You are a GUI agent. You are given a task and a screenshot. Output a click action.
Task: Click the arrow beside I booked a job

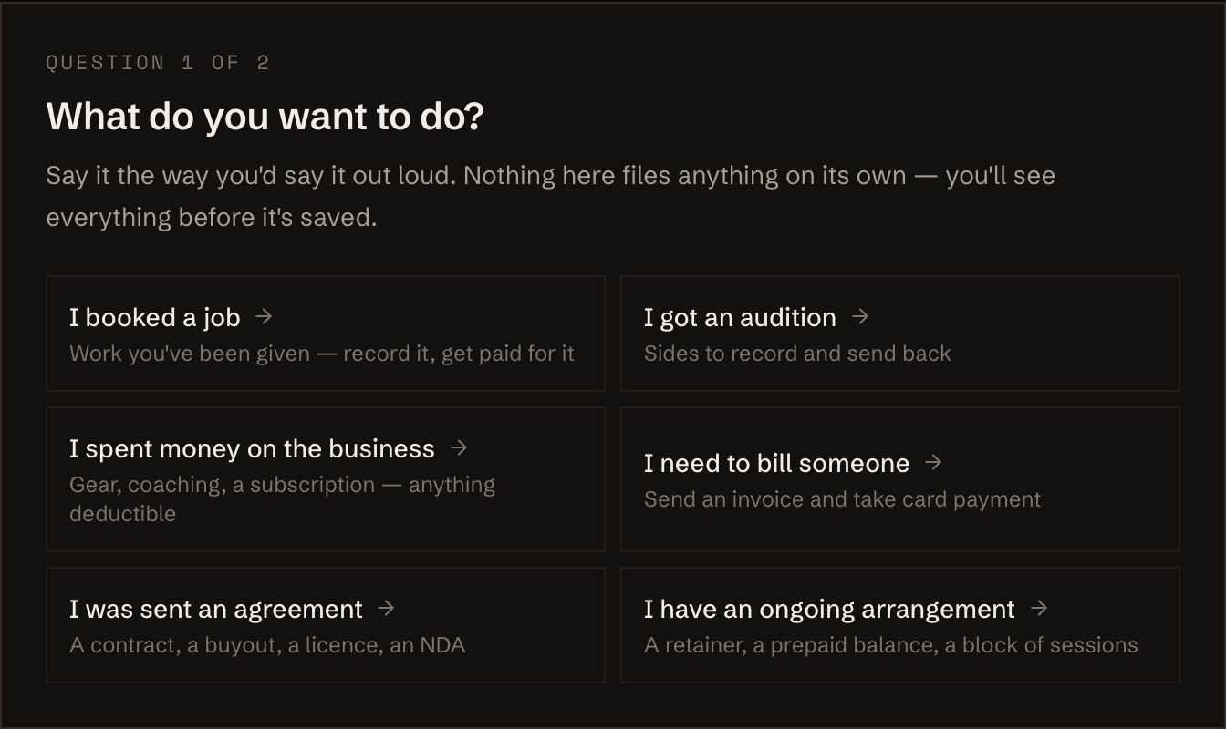[264, 316]
